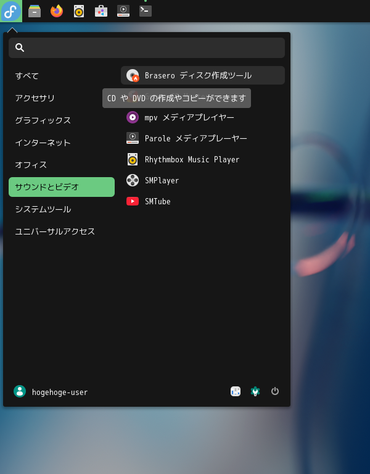Screen dimensions: 370x474
Task: Select the アクセサリ category
Action: pos(62,98)
